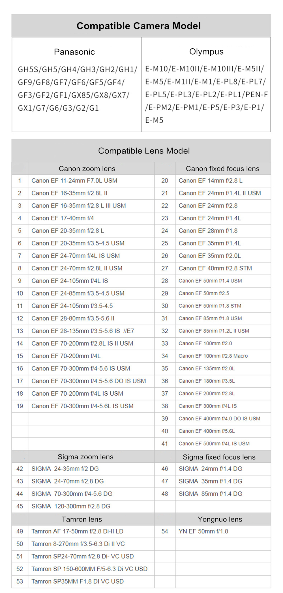Click Canon EF 70-300mm f/4.5-5.6 DO IS USM
Viewport: 283px width, 593px height.
pyautogui.click(x=89, y=381)
